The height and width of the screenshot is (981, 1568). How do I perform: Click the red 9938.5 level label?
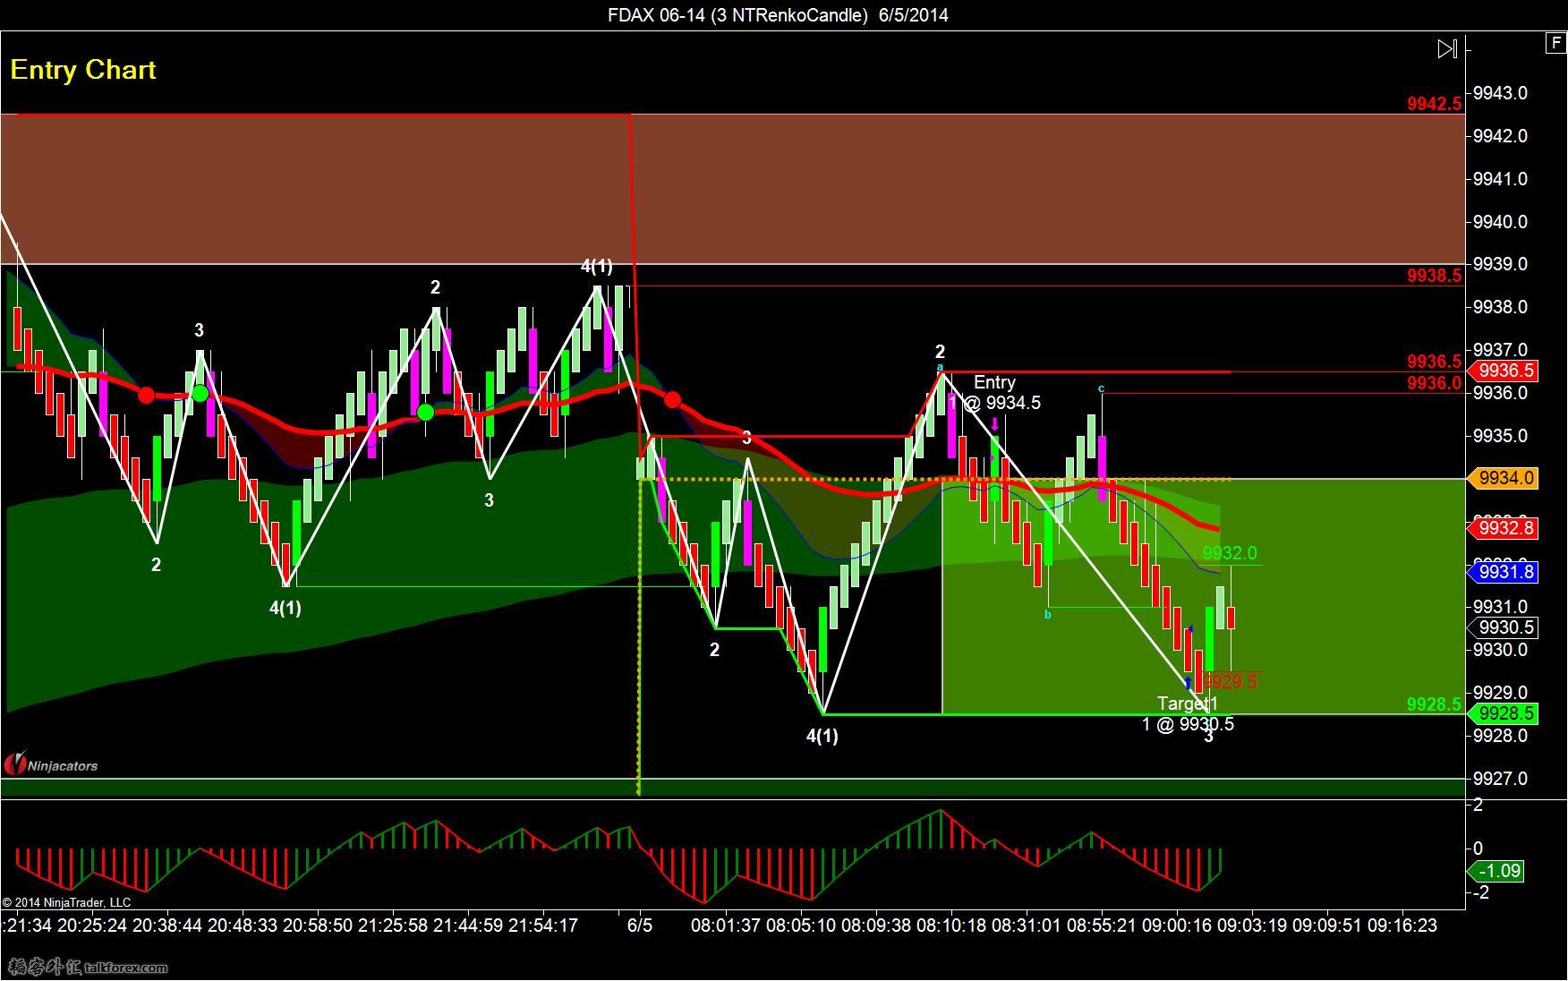click(1434, 276)
